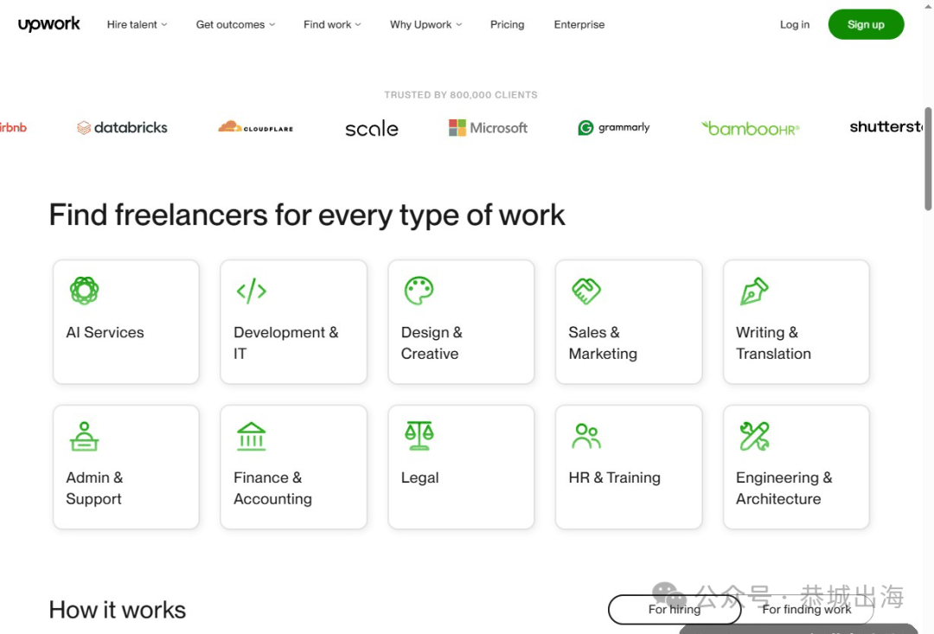Open the Finance & Accounting category label
The image size is (934, 634).
click(272, 488)
